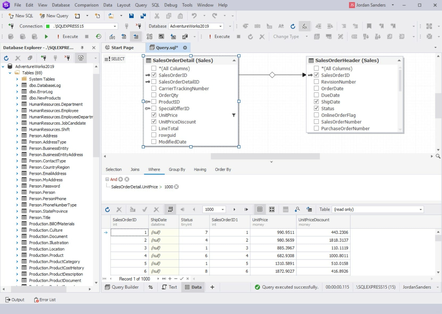Open the Database menu

pyautogui.click(x=61, y=5)
